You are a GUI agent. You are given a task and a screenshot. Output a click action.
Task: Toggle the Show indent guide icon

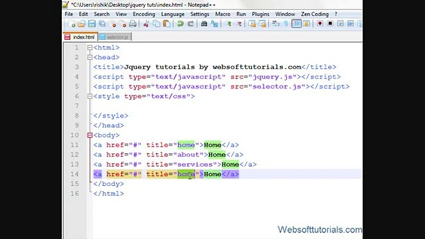(x=296, y=24)
